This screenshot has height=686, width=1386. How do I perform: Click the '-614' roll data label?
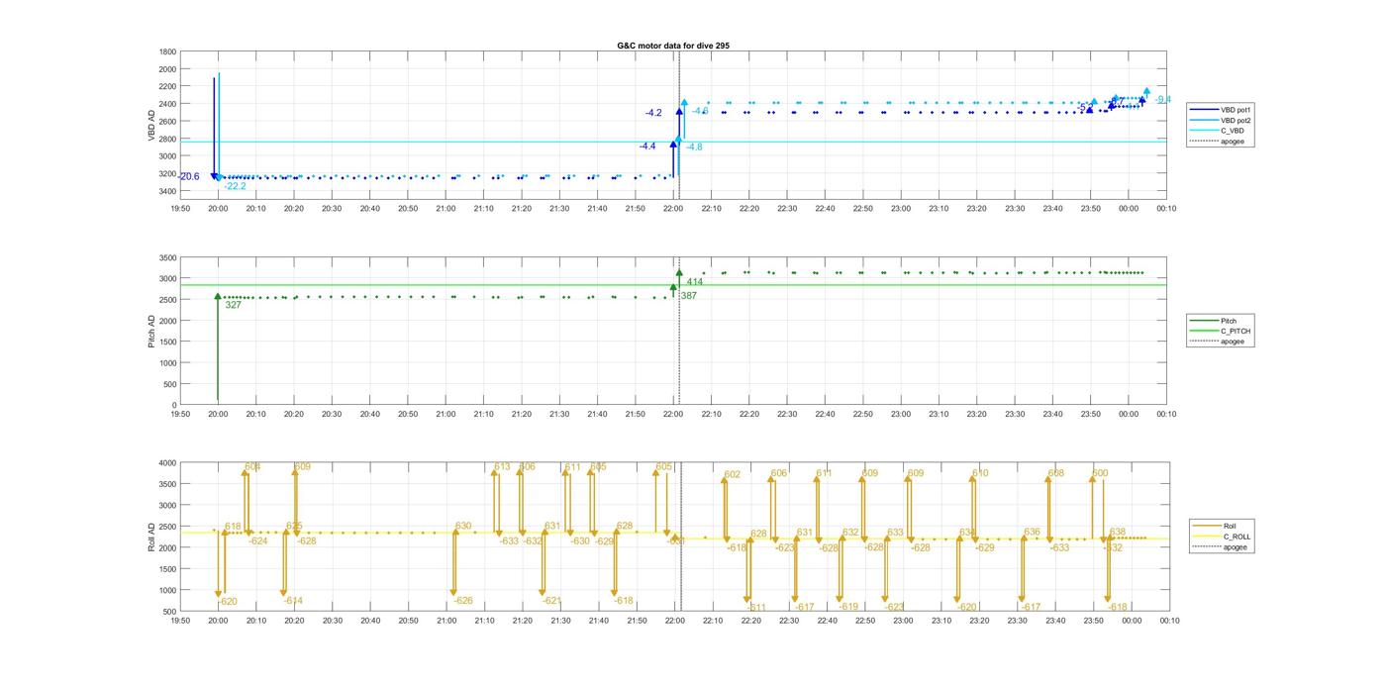pos(293,601)
